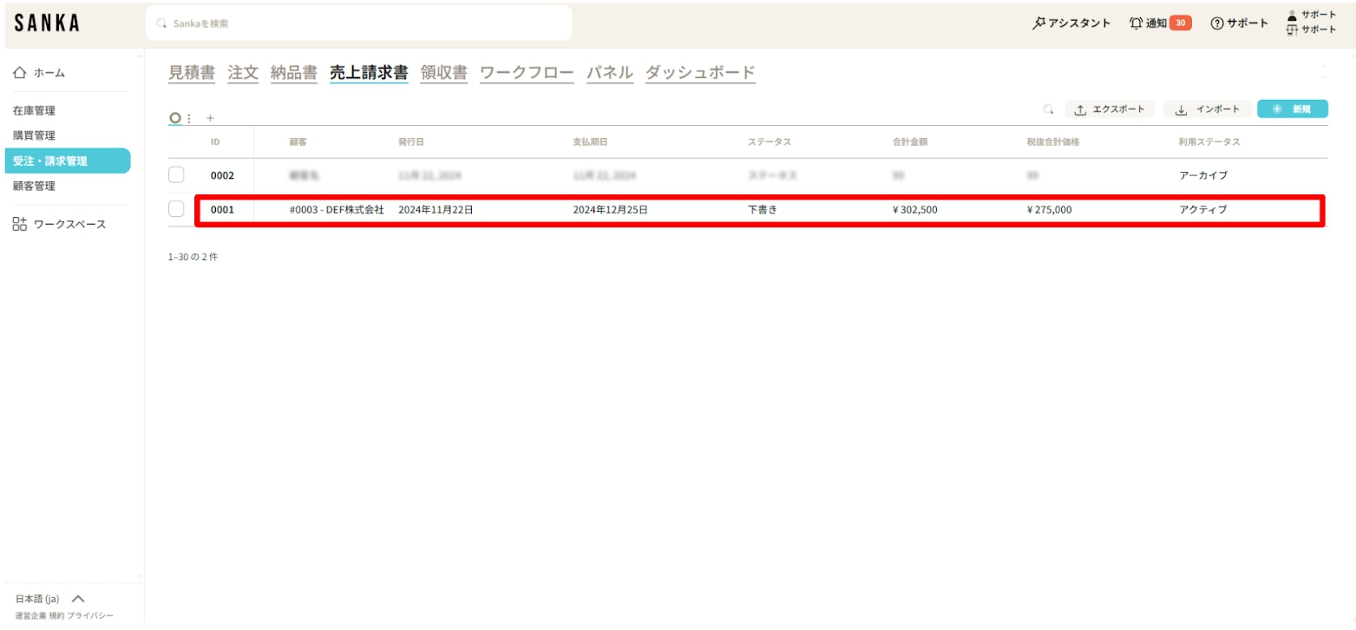This screenshot has width=1356, height=630.
Task: Add a new view with plus icon
Action: 210,118
